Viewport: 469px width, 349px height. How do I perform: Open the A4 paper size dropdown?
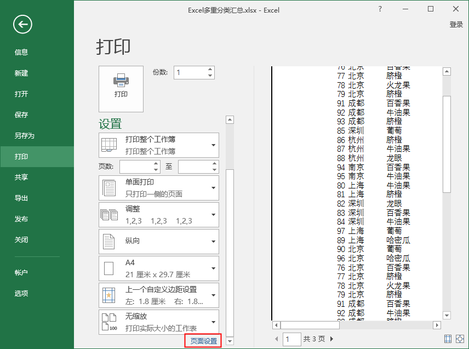[159, 268]
